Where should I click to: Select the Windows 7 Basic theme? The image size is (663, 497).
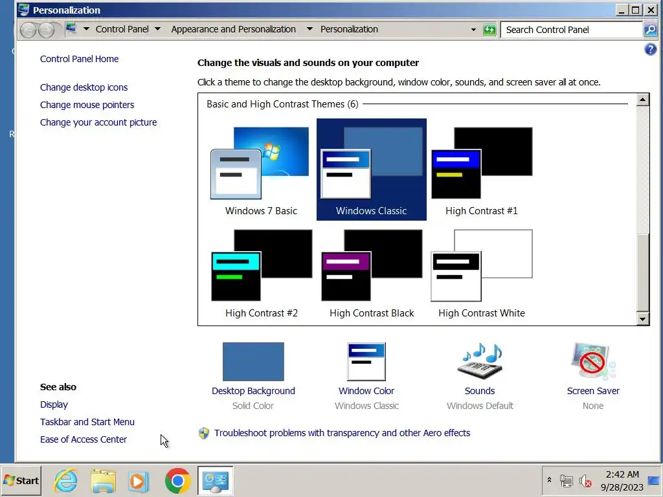261,170
